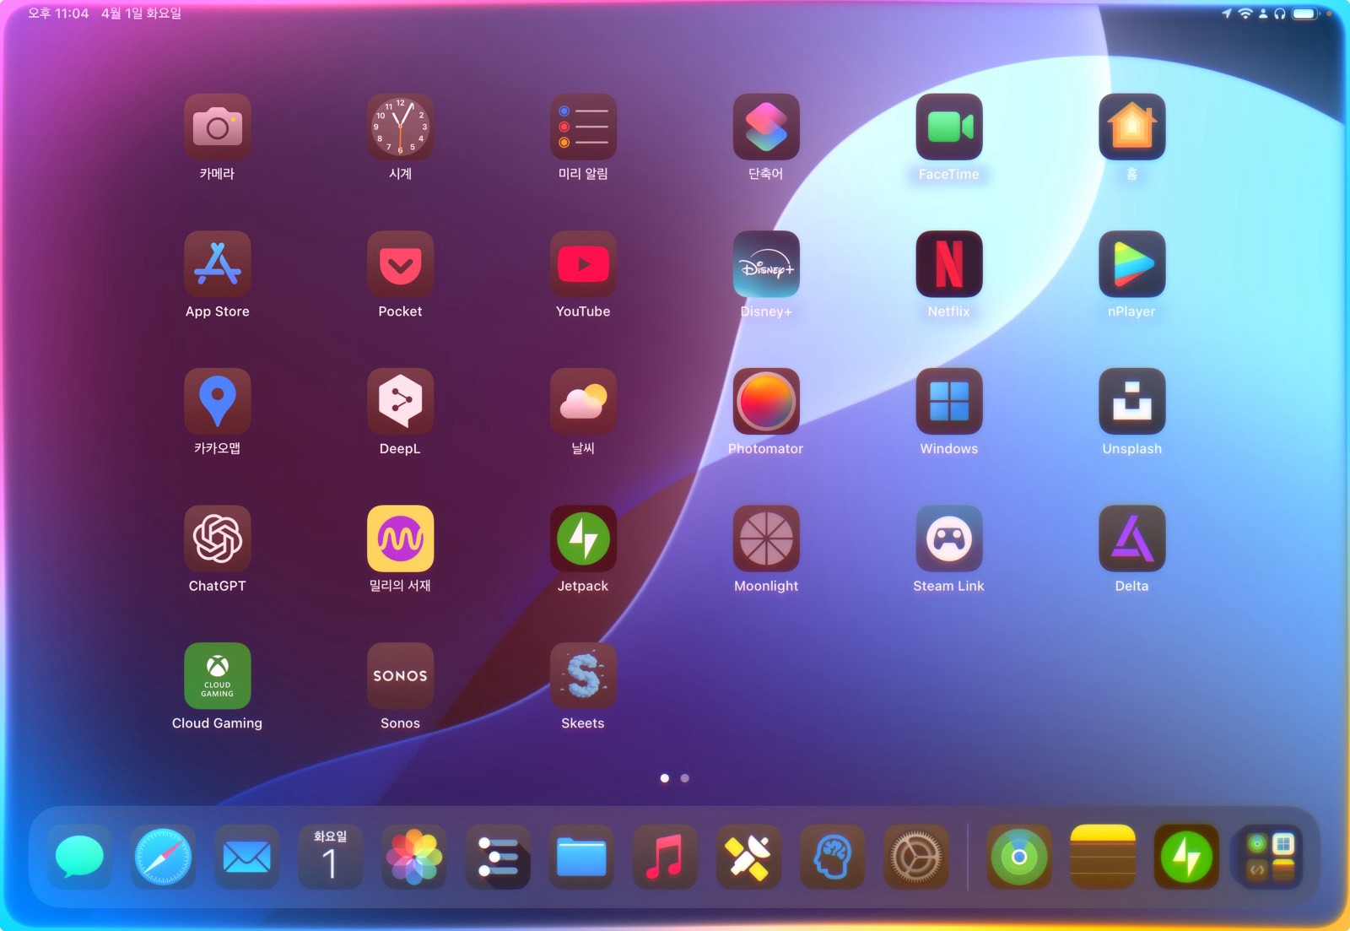This screenshot has width=1350, height=931.
Task: Launch the Skeets app
Action: (x=583, y=676)
